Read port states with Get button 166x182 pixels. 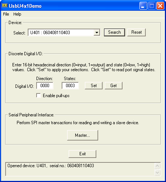[x=114, y=86]
